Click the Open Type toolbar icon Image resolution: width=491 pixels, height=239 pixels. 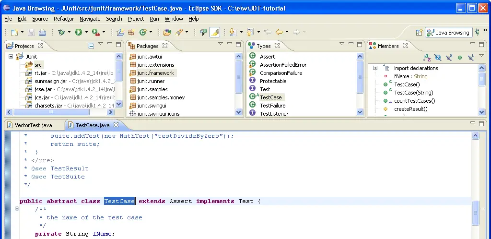click(167, 32)
